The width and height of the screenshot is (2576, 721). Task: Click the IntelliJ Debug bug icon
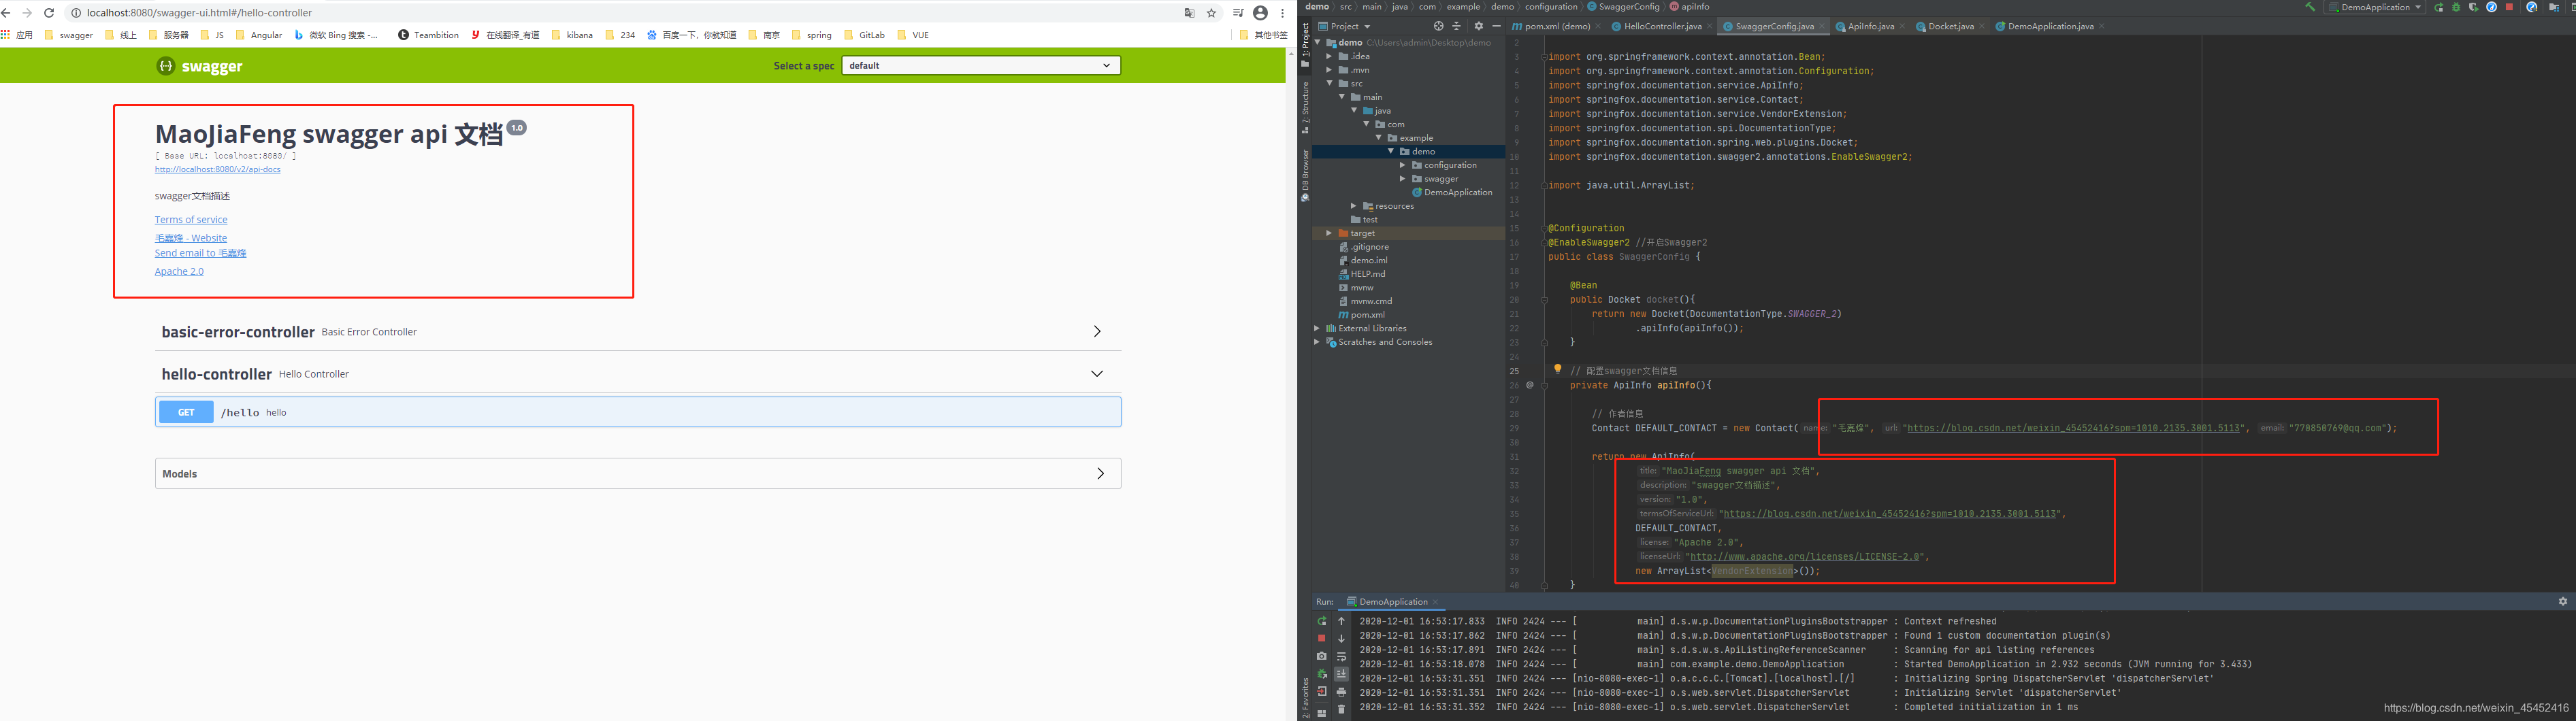tap(2456, 7)
